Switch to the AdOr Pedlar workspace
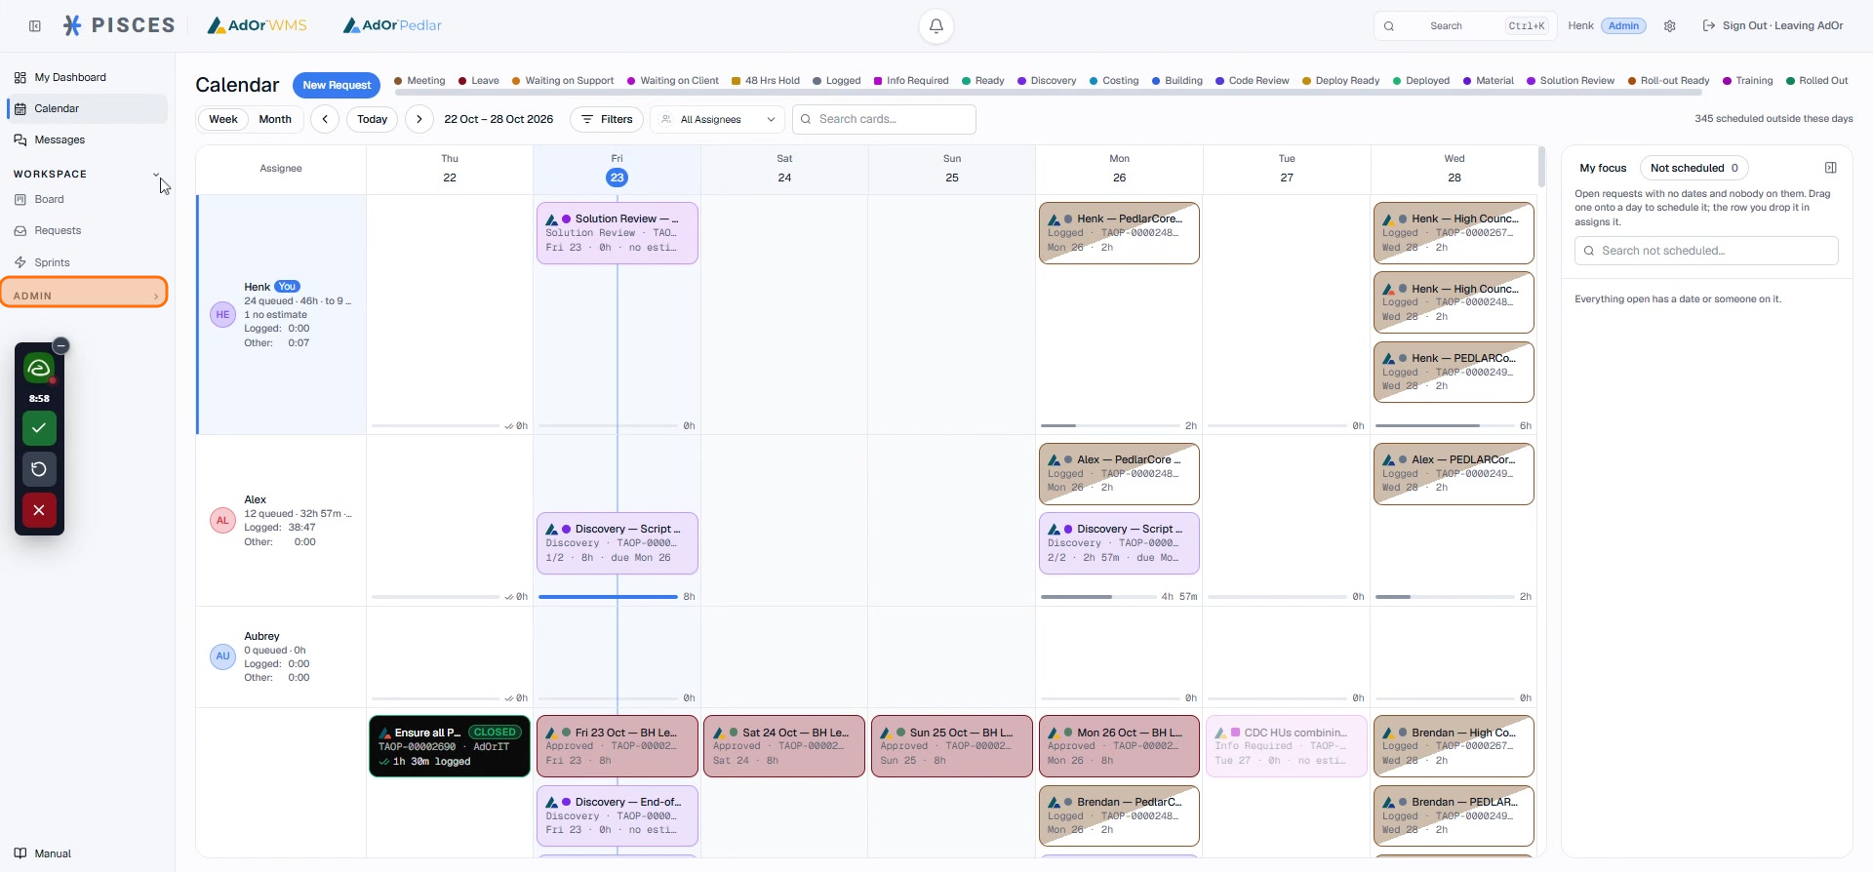This screenshot has width=1873, height=872. coord(392,25)
